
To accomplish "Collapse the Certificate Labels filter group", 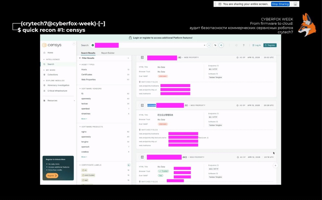I will click(x=90, y=165).
